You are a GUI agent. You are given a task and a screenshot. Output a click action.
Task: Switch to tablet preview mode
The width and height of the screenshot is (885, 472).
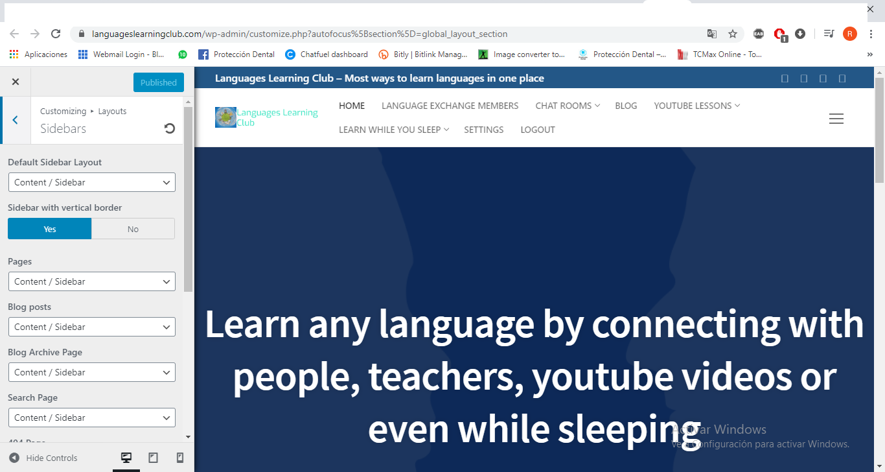(153, 458)
